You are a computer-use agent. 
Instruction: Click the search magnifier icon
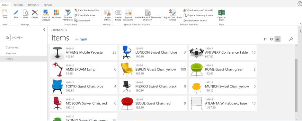coord(291,39)
